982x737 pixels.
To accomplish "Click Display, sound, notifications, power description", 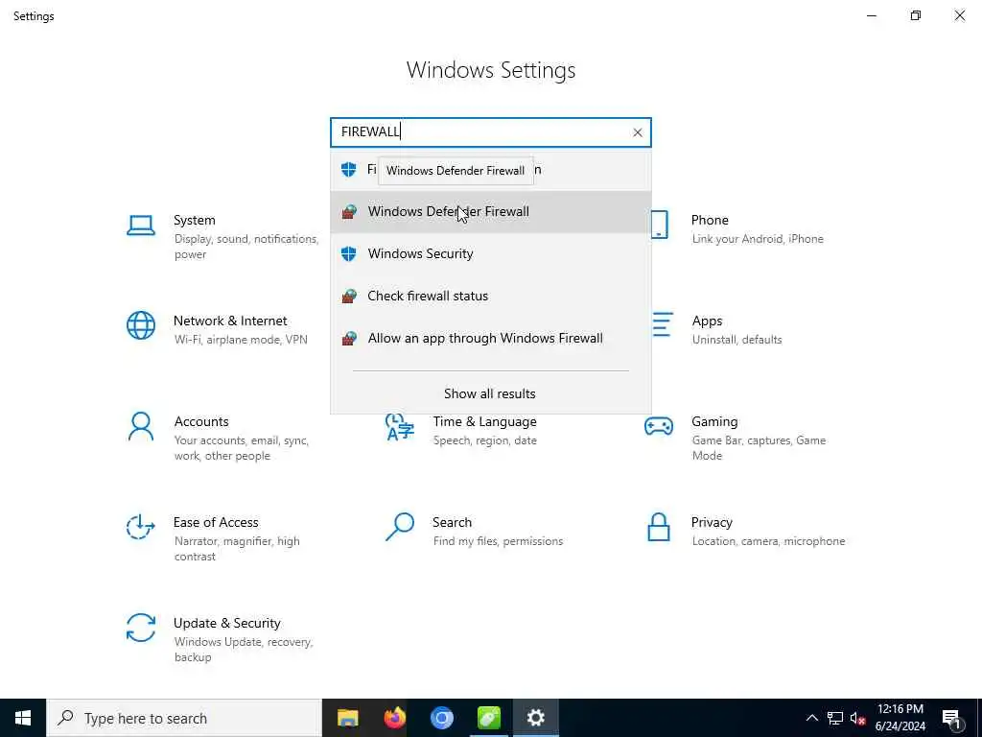I will [246, 247].
